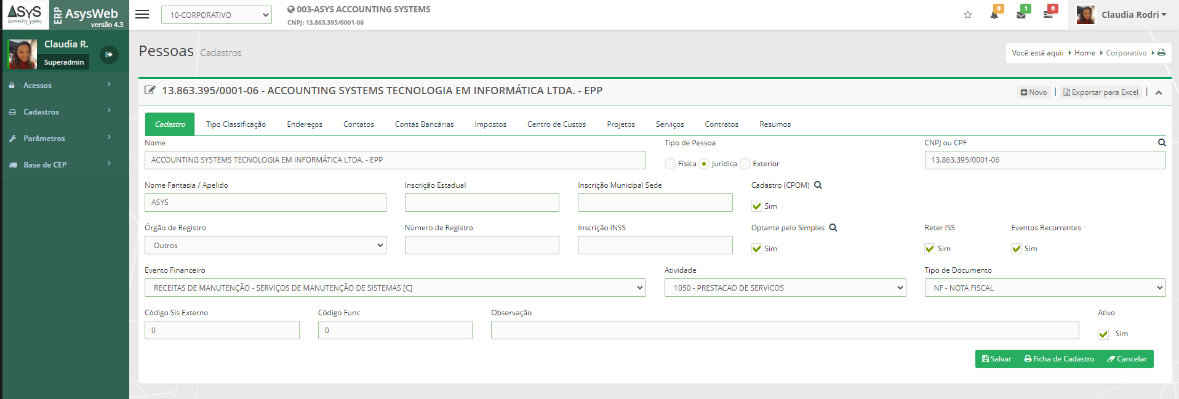1179x399 pixels.
Task: Click the search icon next to CNPJ ou CPF
Action: click(1162, 143)
